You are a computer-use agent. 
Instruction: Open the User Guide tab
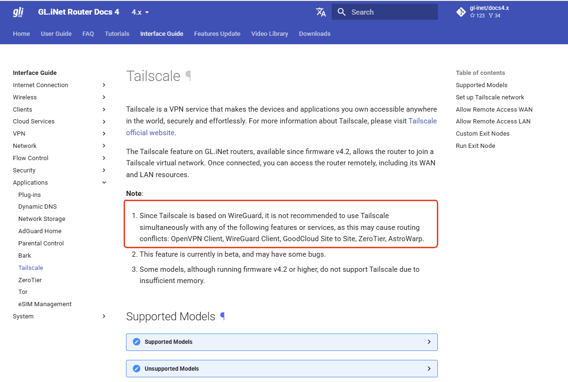(56, 34)
